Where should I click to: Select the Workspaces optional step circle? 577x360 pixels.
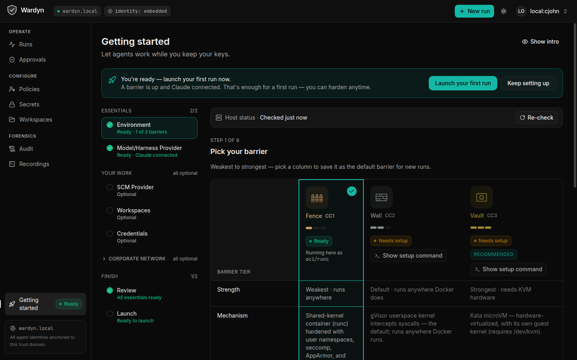coord(110,210)
